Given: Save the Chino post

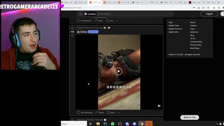Looking at the screenshot, I should click(111, 113).
